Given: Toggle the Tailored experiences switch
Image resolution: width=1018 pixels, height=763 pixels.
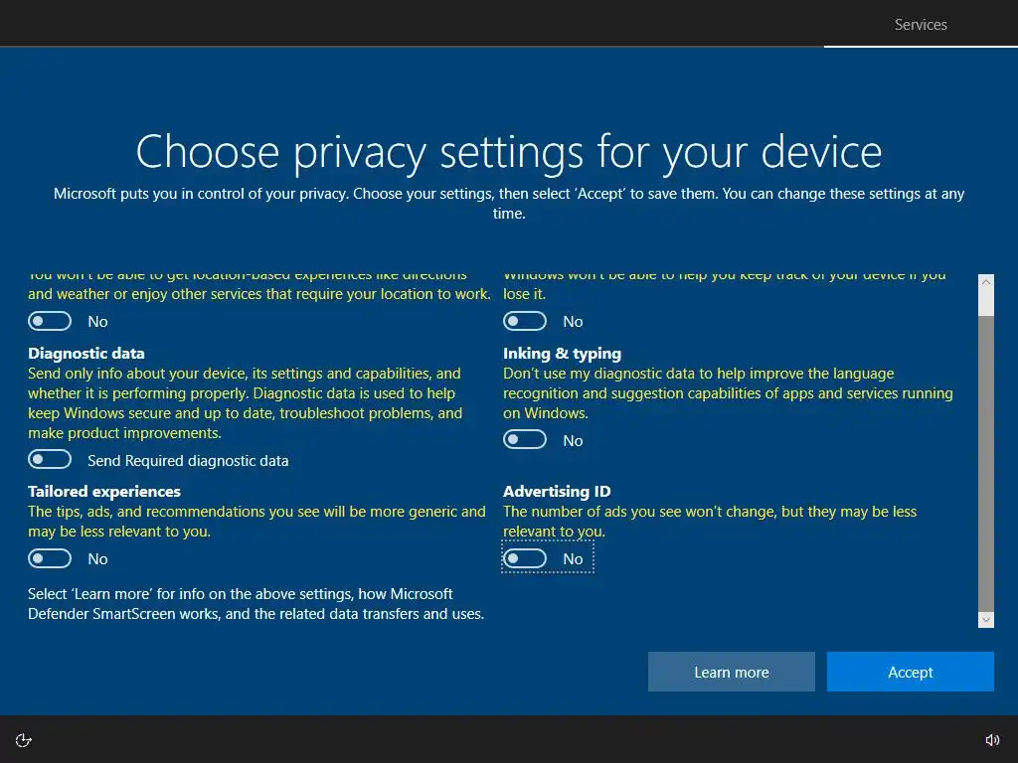Looking at the screenshot, I should click(x=50, y=558).
